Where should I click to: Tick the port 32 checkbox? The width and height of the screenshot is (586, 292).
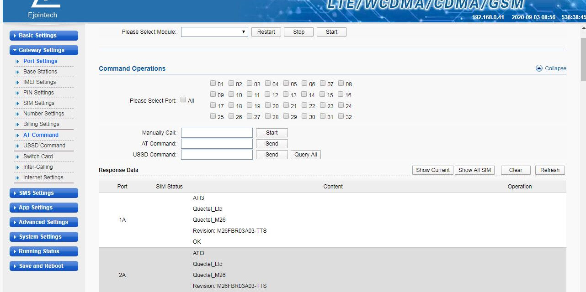(341, 116)
